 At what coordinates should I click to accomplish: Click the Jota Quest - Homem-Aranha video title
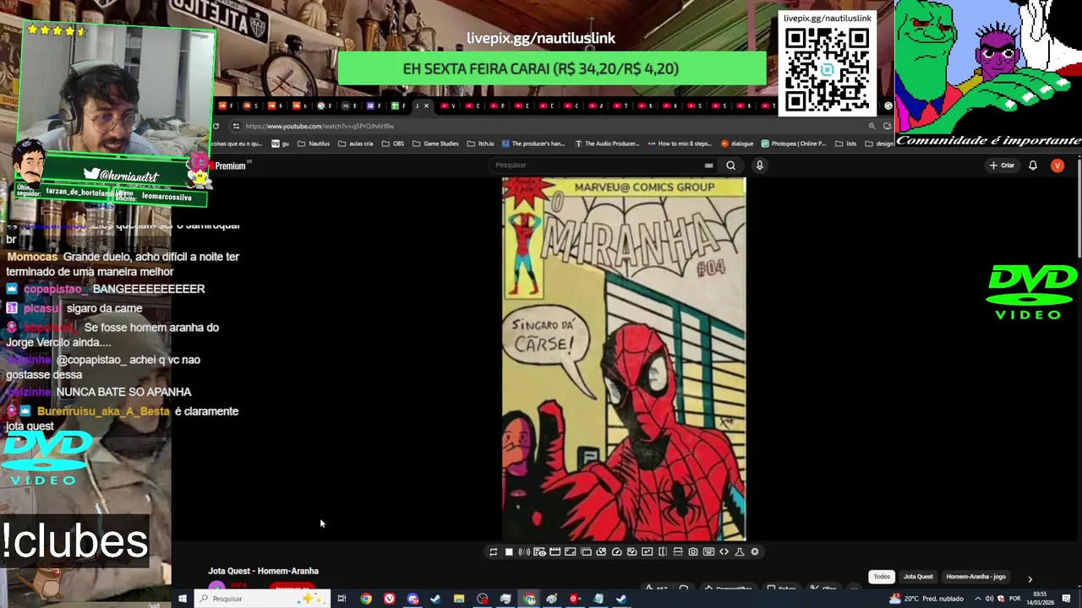(263, 571)
